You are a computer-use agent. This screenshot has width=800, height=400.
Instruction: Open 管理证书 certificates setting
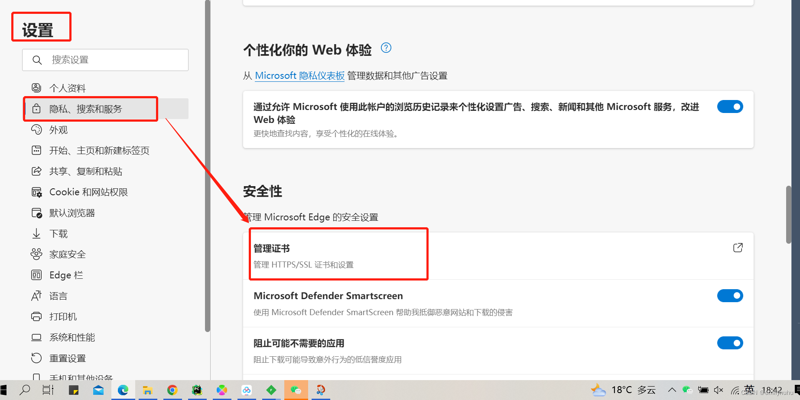tap(498, 256)
